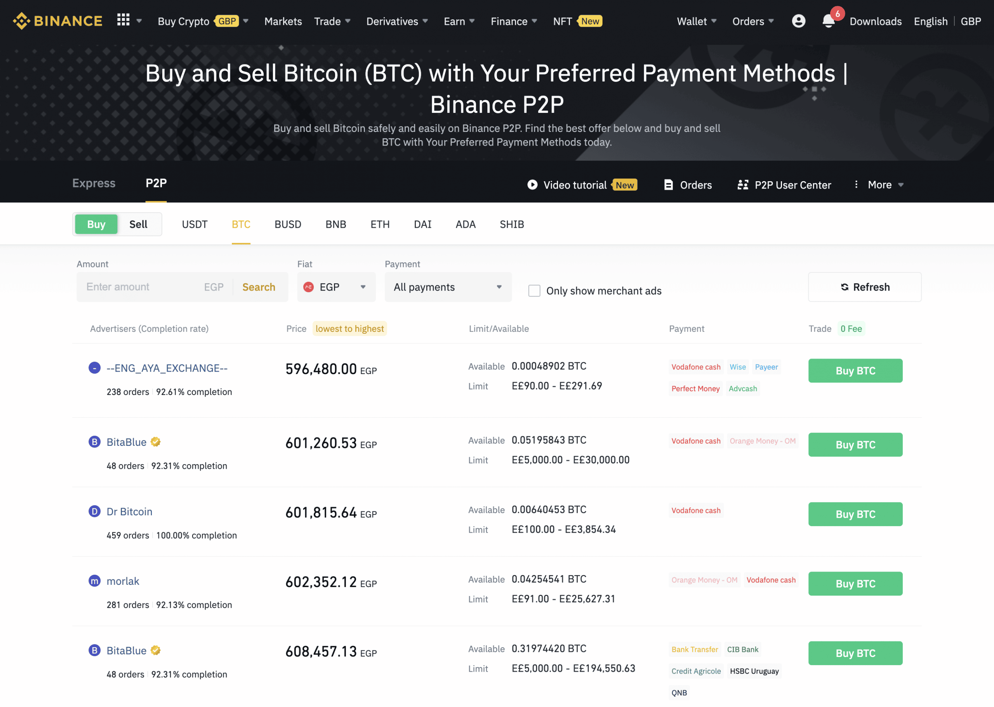Expand the Wallet dropdown
The width and height of the screenshot is (994, 707).
[x=714, y=21]
